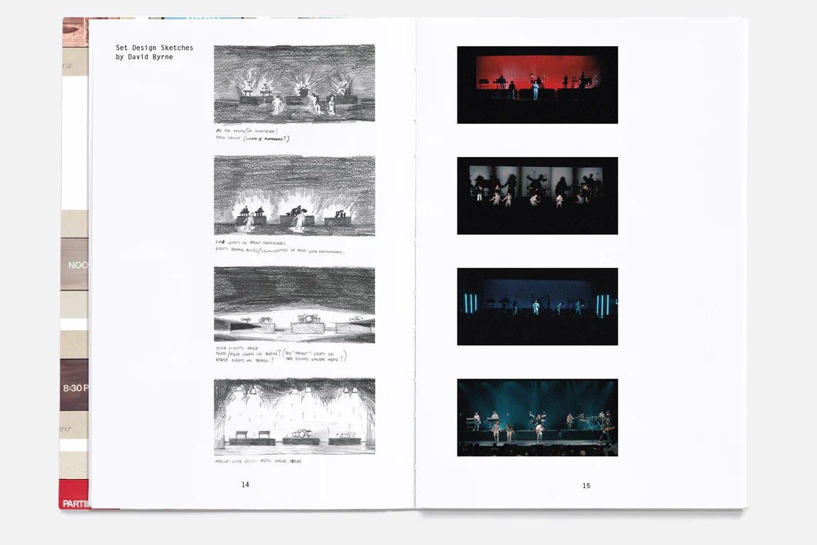Open the teal-lit full band stage photo
The image size is (817, 545).
537,417
